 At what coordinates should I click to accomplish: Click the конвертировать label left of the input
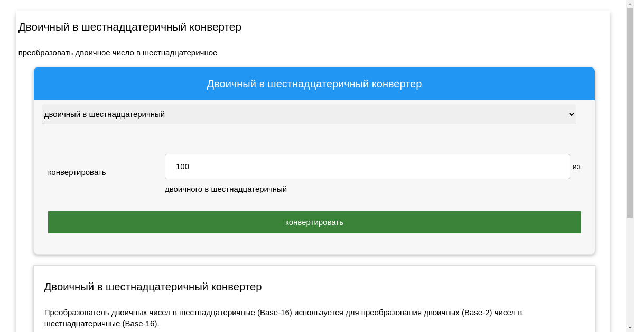point(77,172)
